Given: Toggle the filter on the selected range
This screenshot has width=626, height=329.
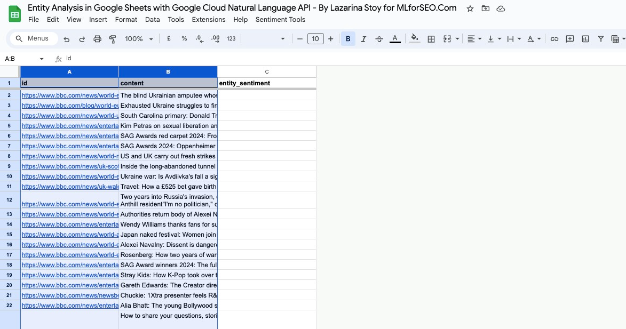Looking at the screenshot, I should pos(600,39).
